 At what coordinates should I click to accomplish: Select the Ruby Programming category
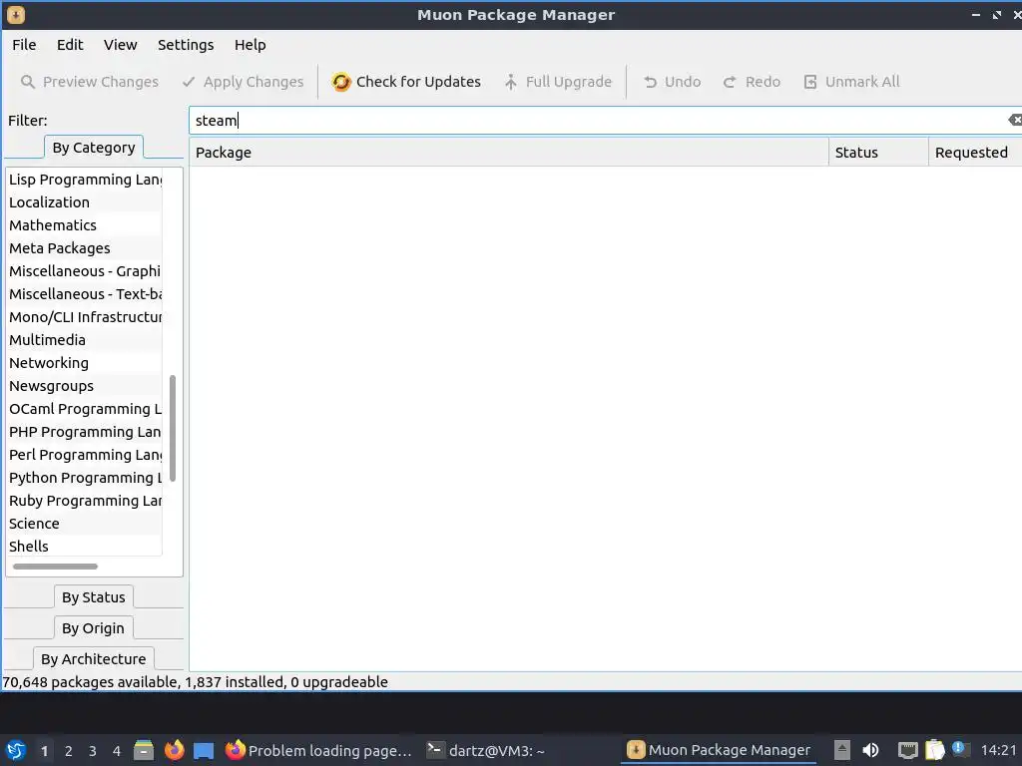coord(85,501)
